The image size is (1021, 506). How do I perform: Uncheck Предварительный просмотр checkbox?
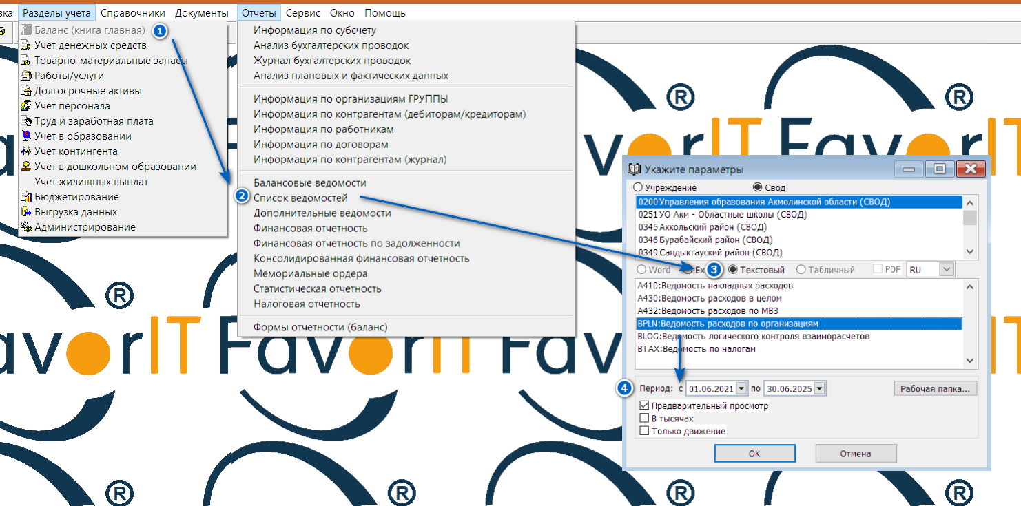coord(644,406)
